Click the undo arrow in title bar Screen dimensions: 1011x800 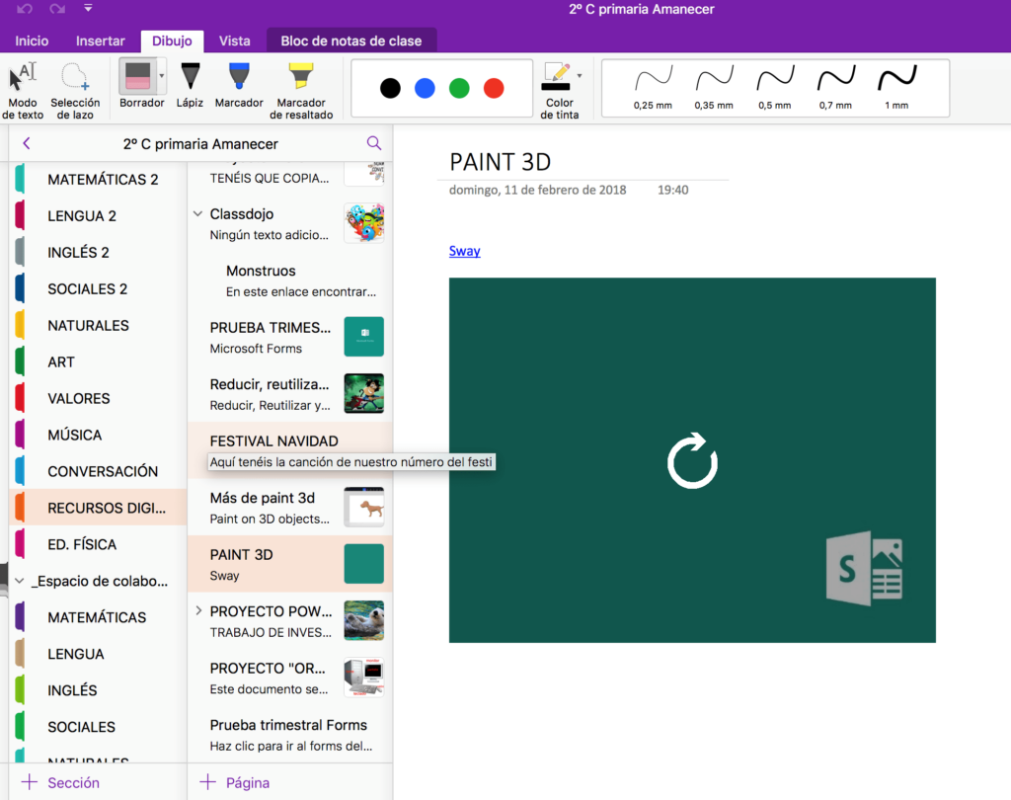tap(25, 8)
